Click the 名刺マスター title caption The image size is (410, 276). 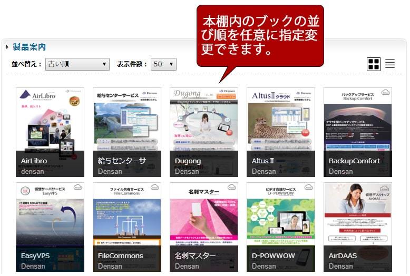click(195, 256)
